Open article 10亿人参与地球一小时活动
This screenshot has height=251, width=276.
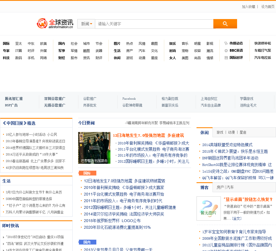pos(31,134)
